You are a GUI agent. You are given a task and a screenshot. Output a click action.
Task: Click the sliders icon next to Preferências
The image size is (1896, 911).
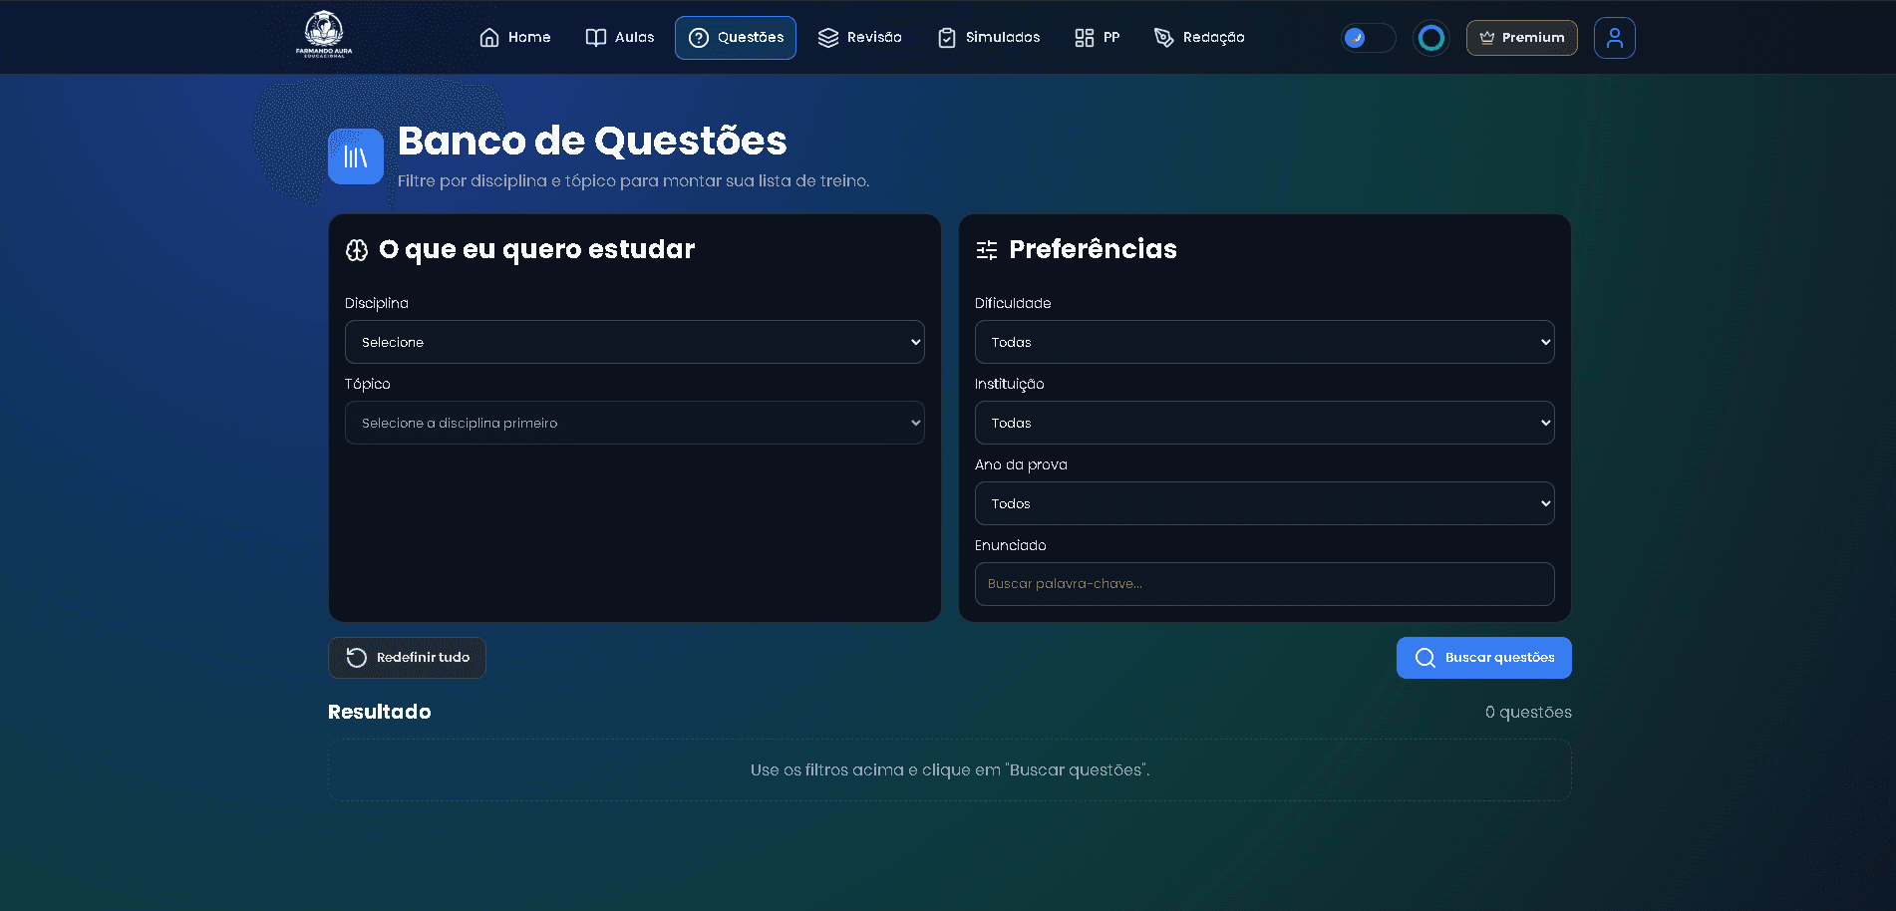pyautogui.click(x=986, y=249)
